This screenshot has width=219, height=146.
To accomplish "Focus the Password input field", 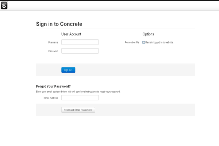I will click(80, 51).
